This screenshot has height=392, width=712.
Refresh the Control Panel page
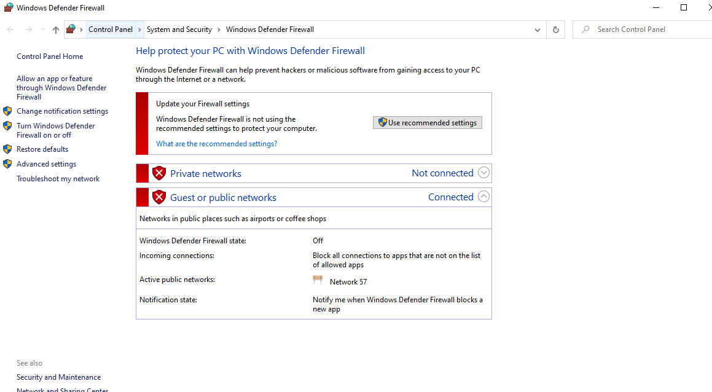pyautogui.click(x=556, y=30)
